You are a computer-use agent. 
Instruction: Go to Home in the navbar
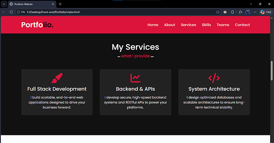coord(153,25)
